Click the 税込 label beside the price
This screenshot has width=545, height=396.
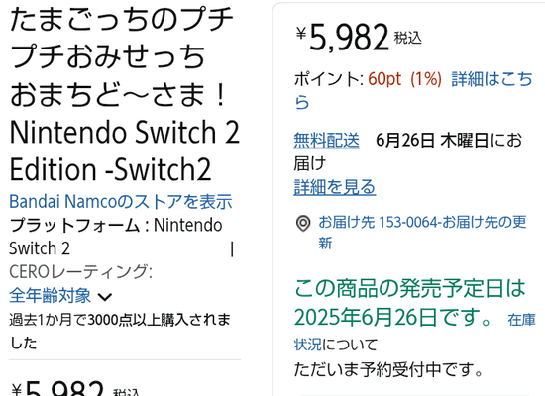click(407, 38)
